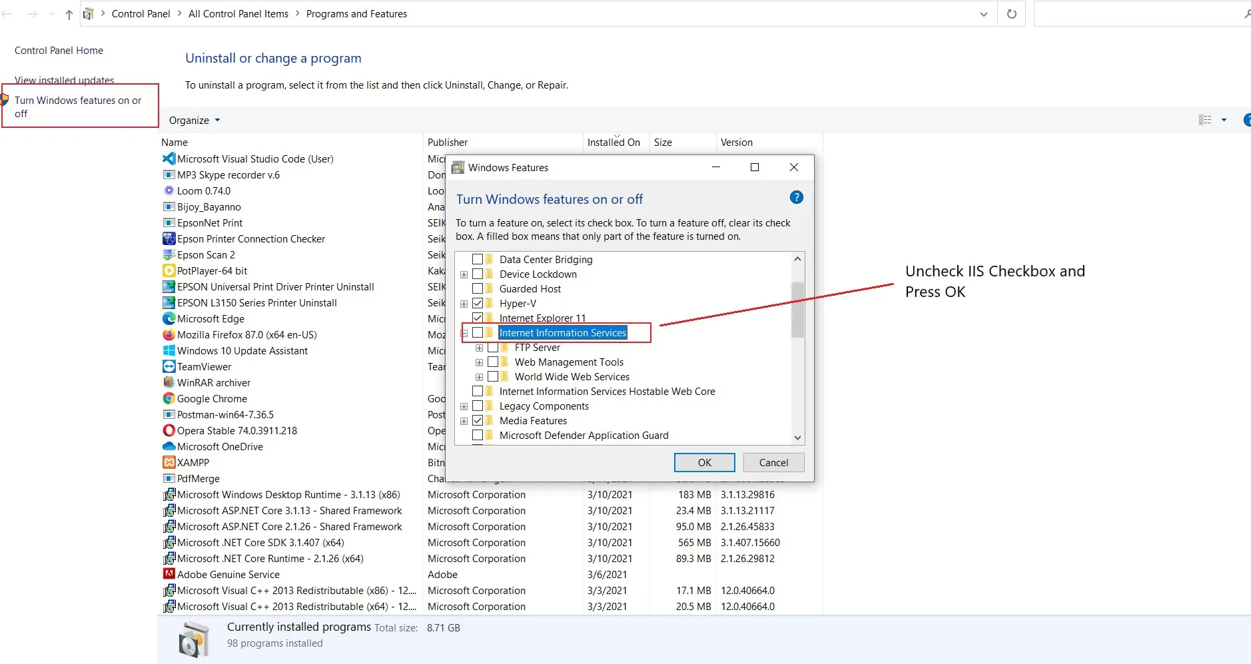Click the Up navigation arrow
The image size is (1251, 664).
coord(69,14)
